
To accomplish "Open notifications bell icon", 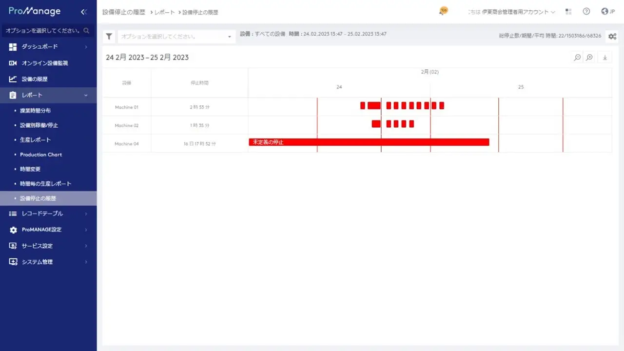I will 443,11.
